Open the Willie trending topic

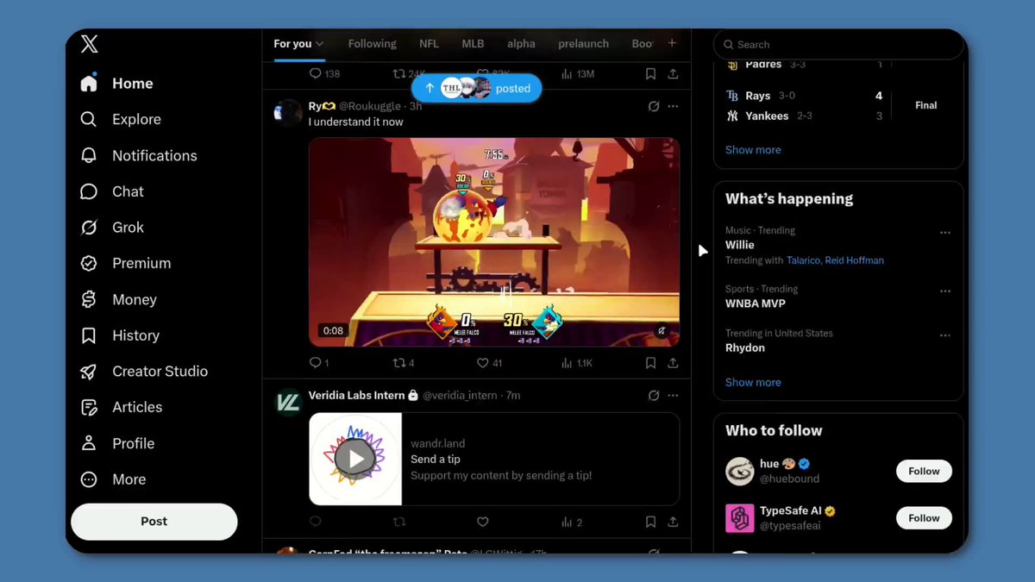click(x=740, y=245)
